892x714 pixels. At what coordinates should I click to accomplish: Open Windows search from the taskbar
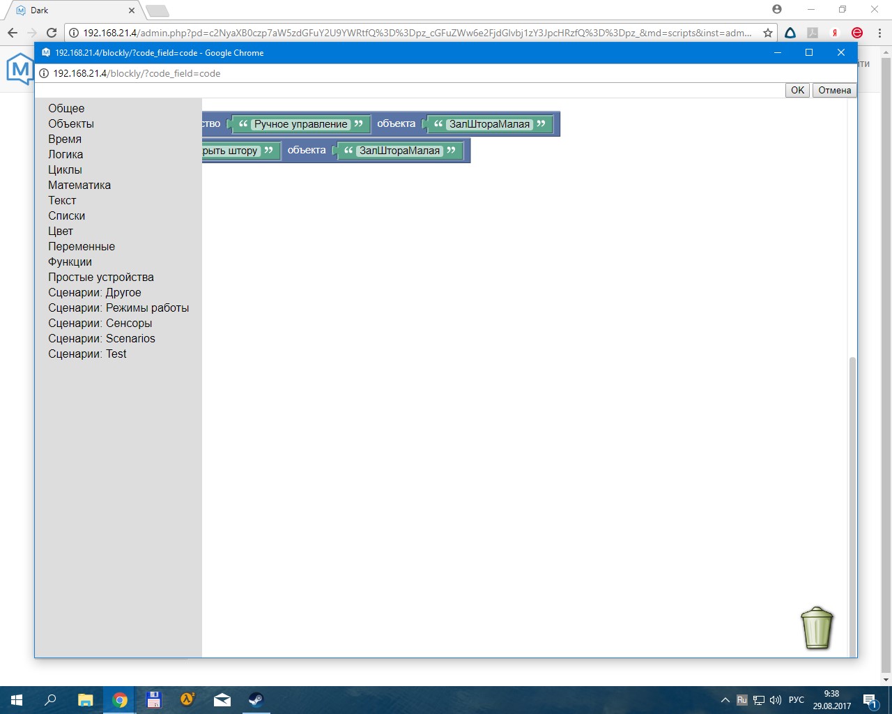coord(50,700)
